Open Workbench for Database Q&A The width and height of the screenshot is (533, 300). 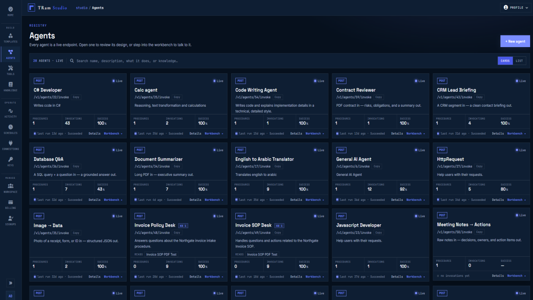click(113, 200)
